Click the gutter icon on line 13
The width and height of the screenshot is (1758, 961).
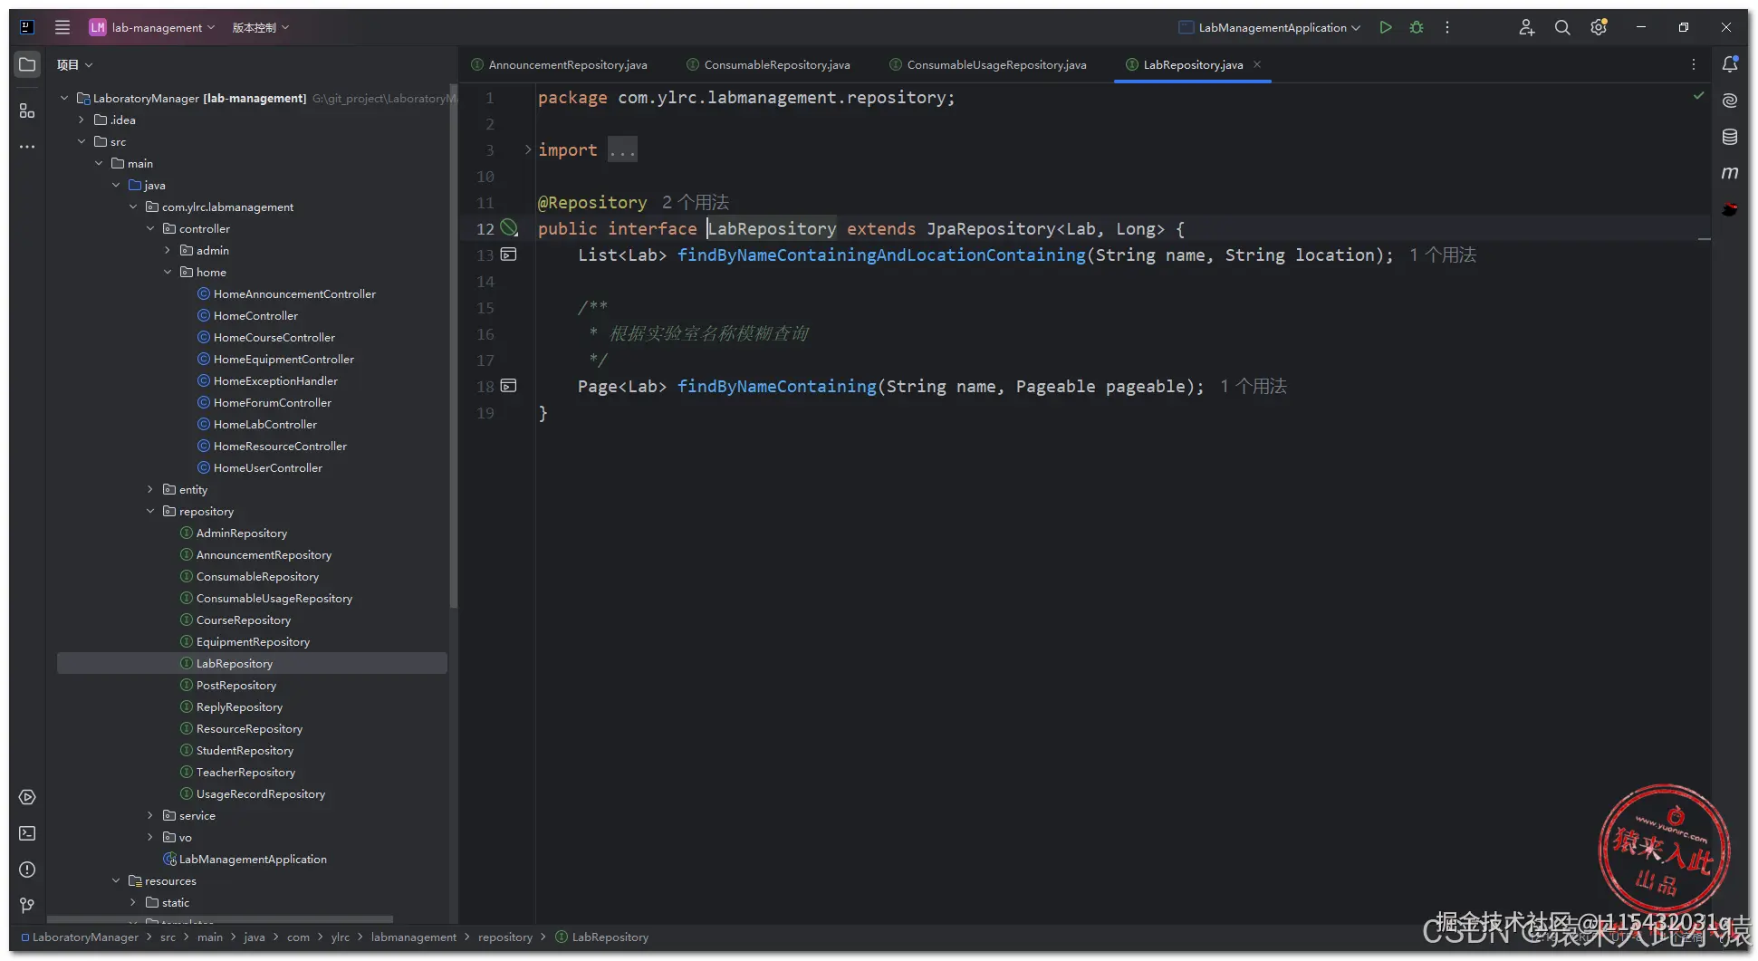point(509,255)
